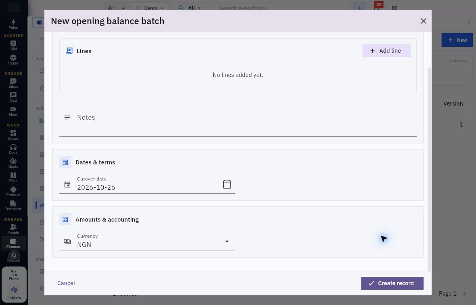
Task: Open the Demo workspace dropdown
Action: tap(150, 8)
